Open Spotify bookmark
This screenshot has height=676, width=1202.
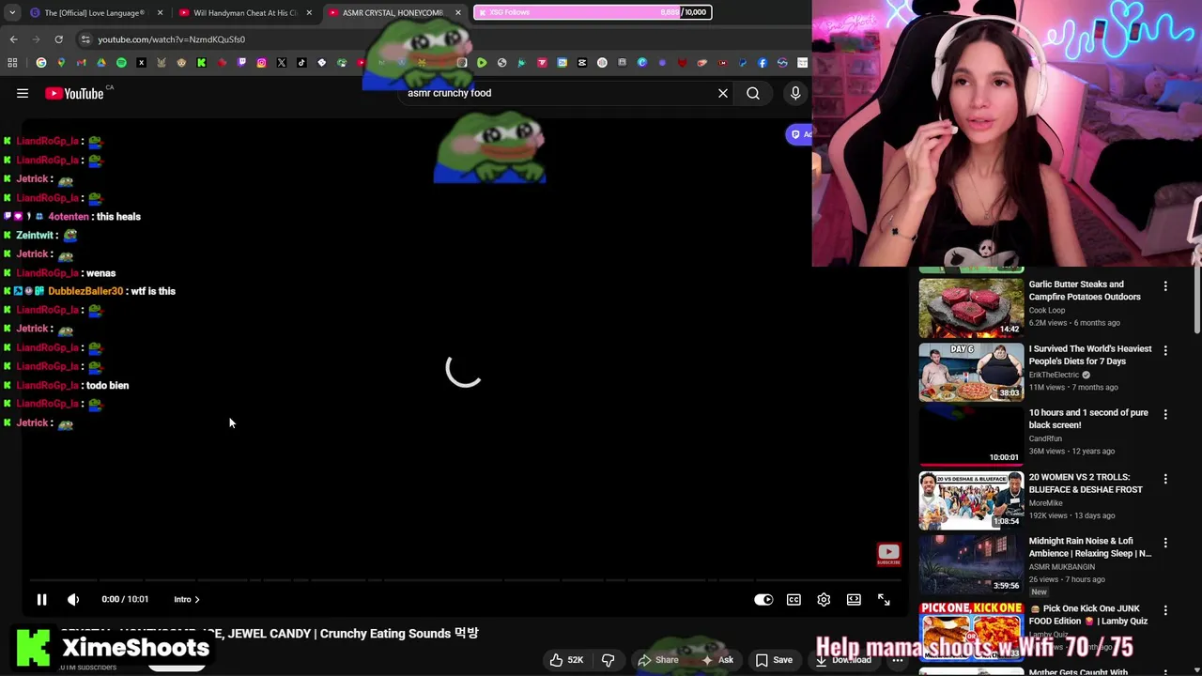coord(121,63)
